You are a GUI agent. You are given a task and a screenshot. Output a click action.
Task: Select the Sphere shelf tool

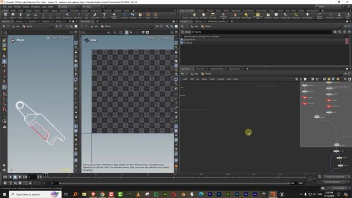coord(13,15)
